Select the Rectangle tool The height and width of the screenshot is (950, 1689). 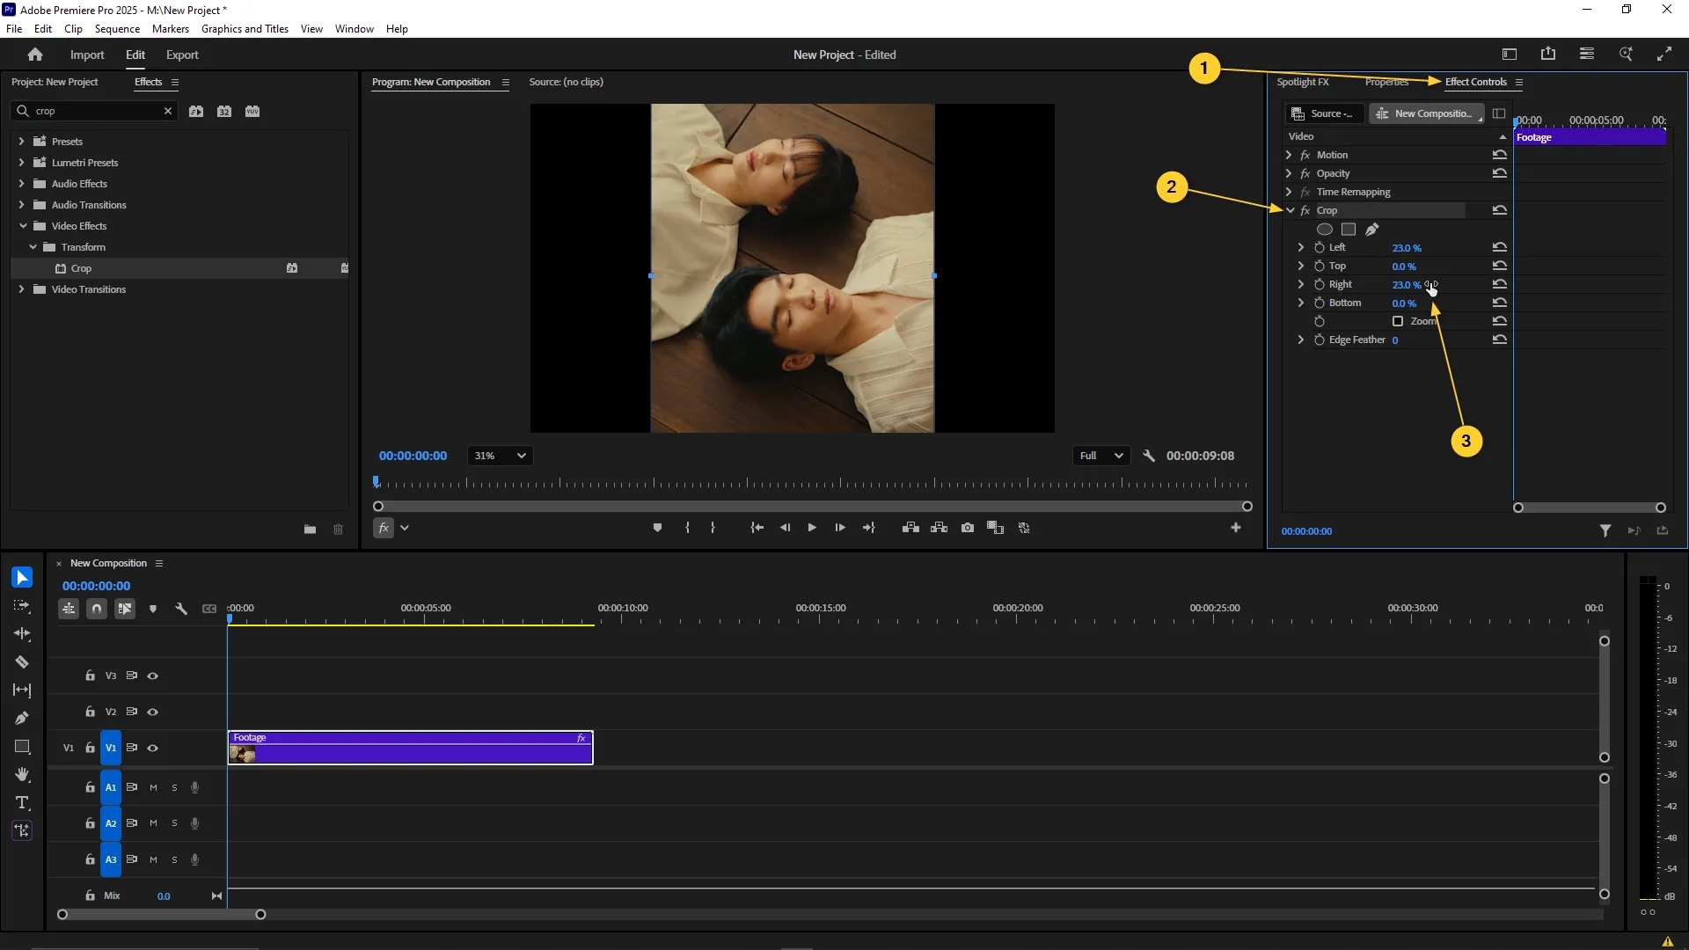click(22, 746)
